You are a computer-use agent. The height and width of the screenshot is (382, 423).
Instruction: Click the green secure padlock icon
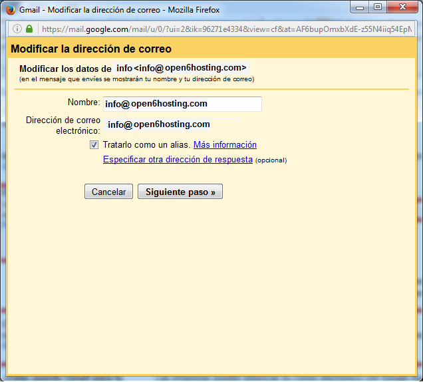point(29,29)
